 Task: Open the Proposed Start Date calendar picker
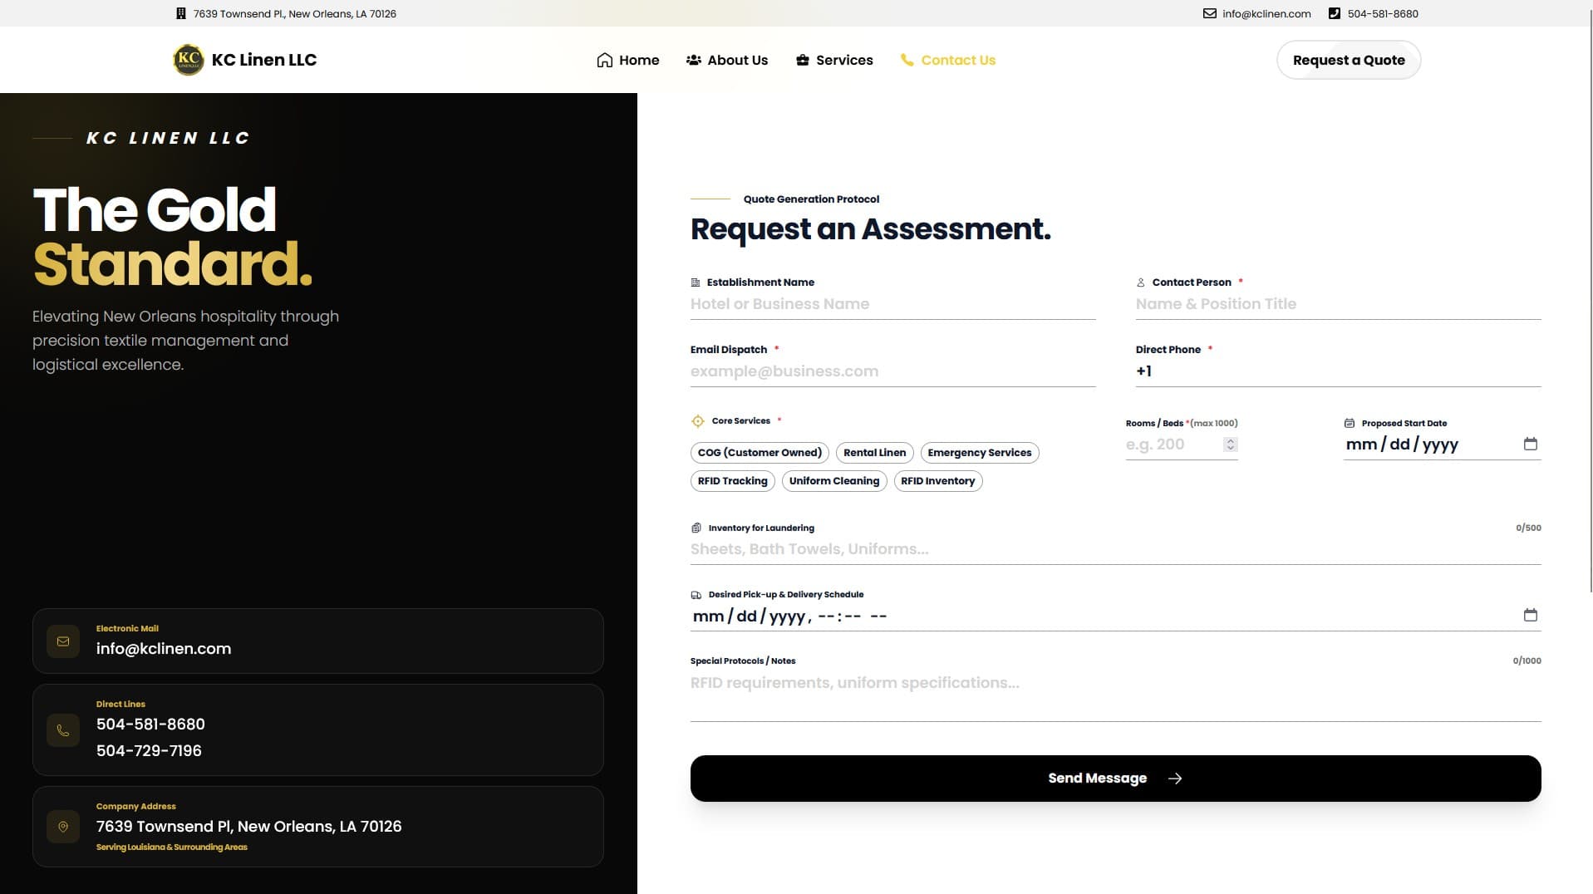point(1530,444)
